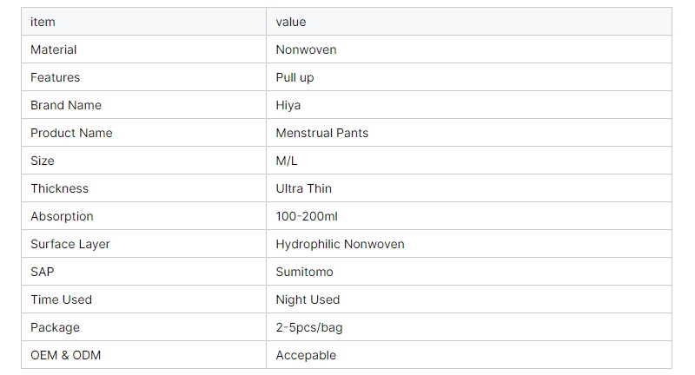
Task: Click the 'value' header cell
Action: [x=291, y=22]
